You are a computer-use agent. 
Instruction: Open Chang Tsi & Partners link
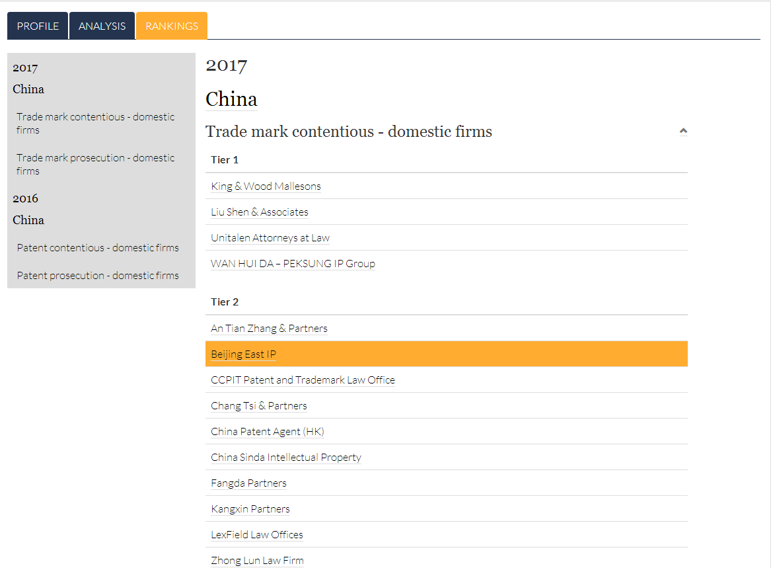258,405
